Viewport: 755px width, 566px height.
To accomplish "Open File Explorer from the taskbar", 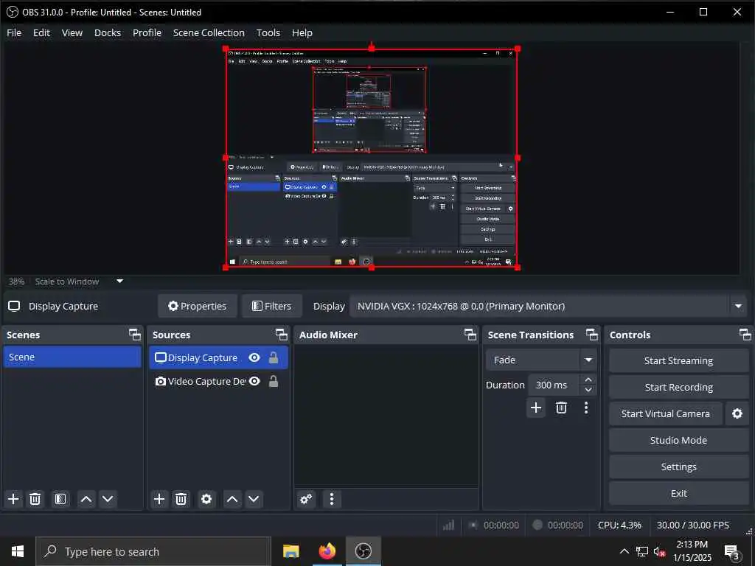I will [x=290, y=551].
